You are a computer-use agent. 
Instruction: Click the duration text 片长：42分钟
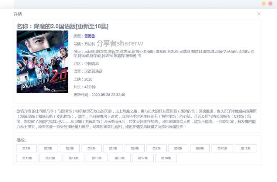coord(85,87)
